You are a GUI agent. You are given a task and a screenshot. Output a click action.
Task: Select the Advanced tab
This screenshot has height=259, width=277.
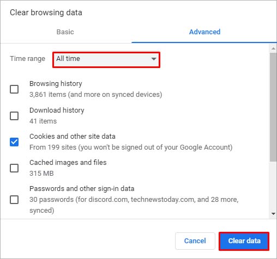(x=204, y=32)
